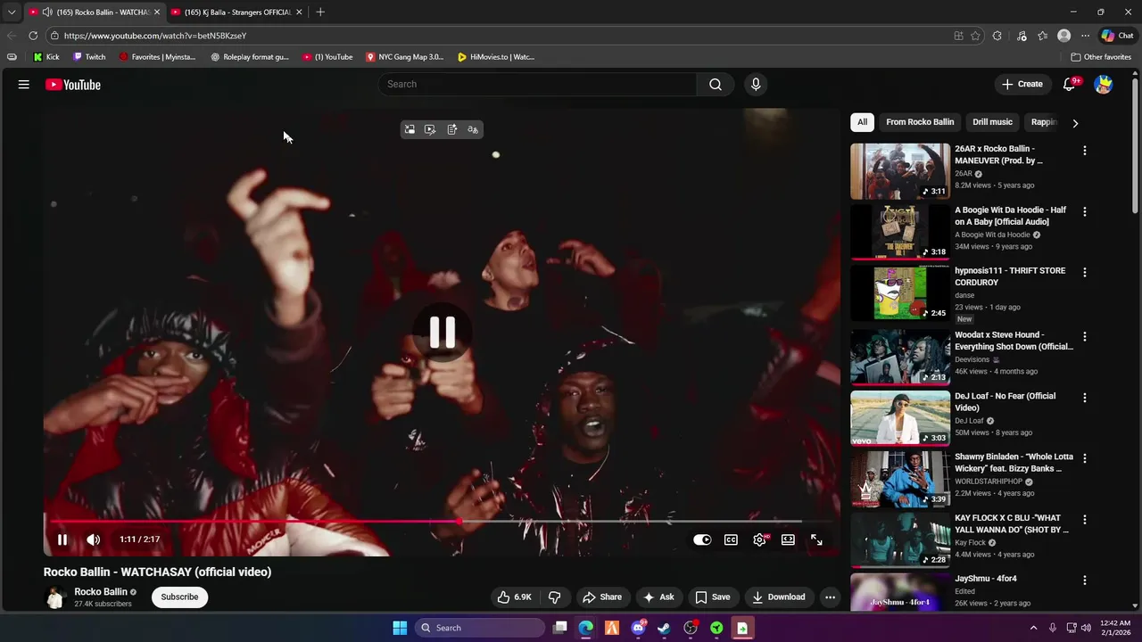The width and height of the screenshot is (1142, 642).
Task: Switch to Kj Balla Strangers browser tab
Action: (x=236, y=12)
